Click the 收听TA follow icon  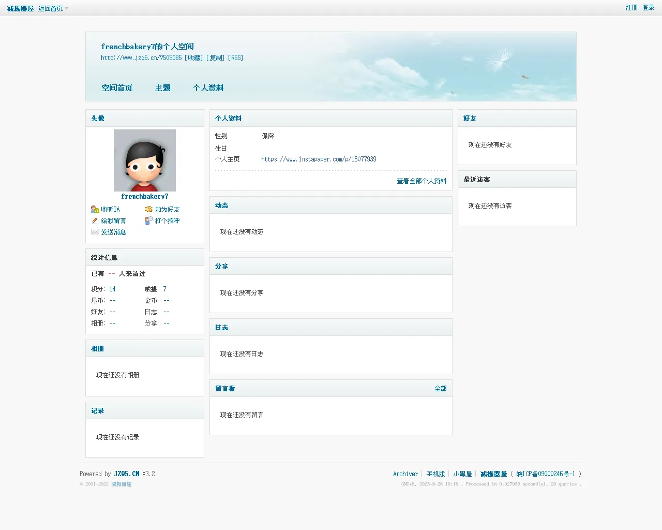pyautogui.click(x=95, y=210)
